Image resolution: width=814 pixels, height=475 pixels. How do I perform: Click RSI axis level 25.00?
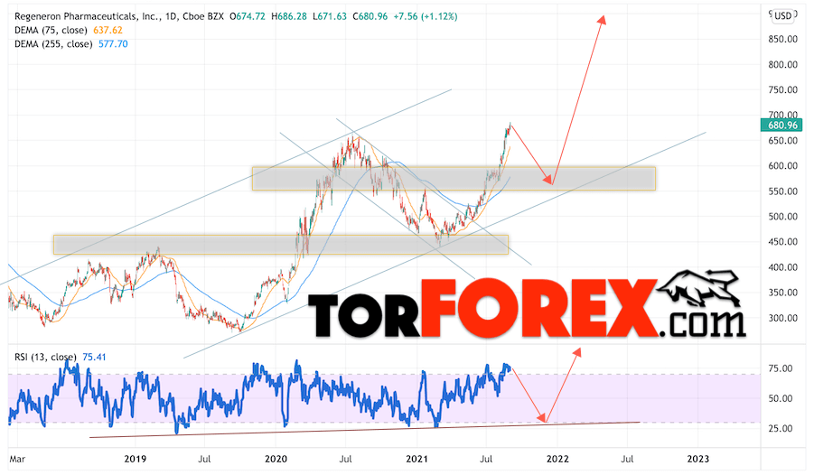click(x=781, y=428)
